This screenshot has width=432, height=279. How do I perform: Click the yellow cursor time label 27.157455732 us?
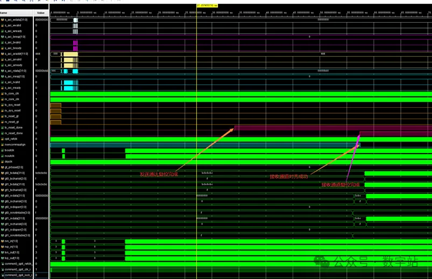click(207, 5)
